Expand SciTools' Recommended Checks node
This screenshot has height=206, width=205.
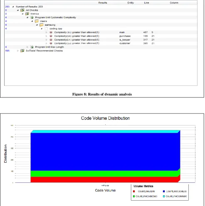click(x=18, y=51)
